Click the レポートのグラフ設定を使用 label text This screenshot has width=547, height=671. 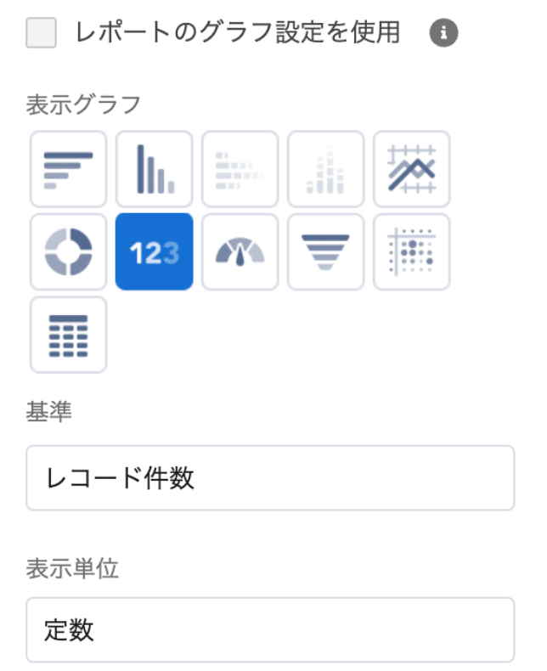coord(238,32)
